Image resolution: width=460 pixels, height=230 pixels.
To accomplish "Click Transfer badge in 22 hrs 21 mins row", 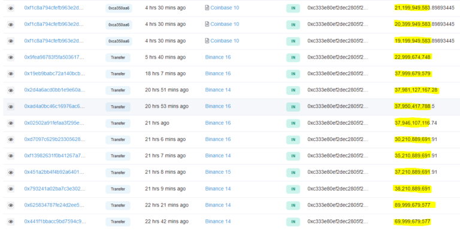I will click(118, 206).
